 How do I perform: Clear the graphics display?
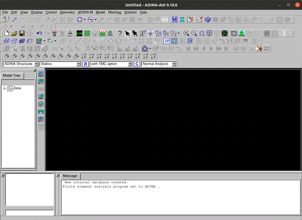pos(79,33)
